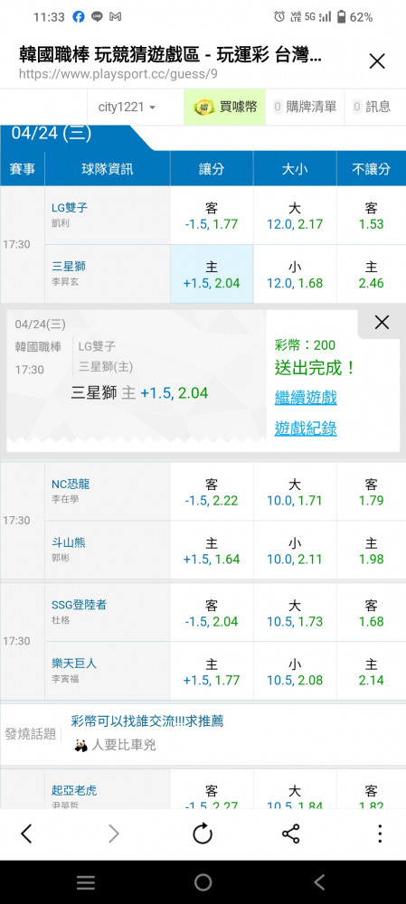Tap the browser forward arrow
406x904 pixels.
pos(114,833)
